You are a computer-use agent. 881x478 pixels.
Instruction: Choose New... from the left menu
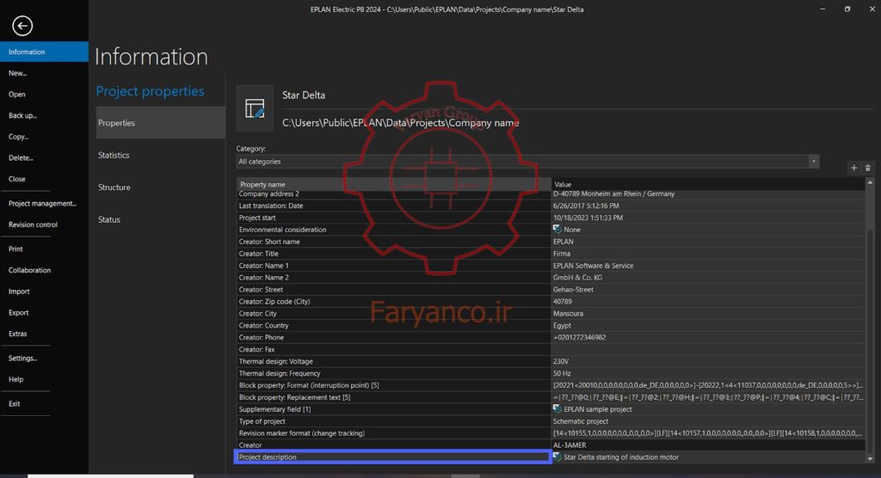[x=17, y=73]
